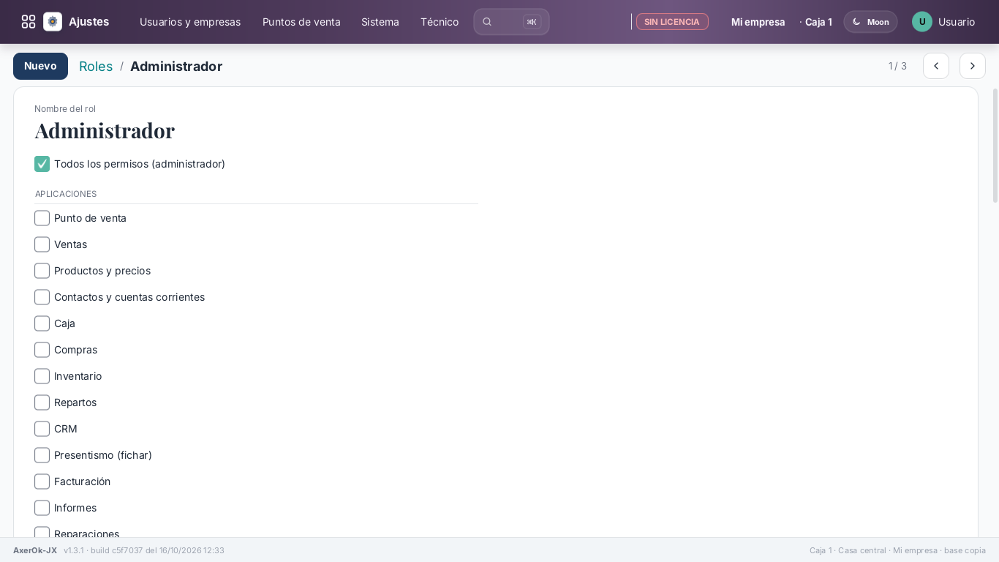
Task: Click the SIN LICENCIA badge
Action: coord(672,22)
